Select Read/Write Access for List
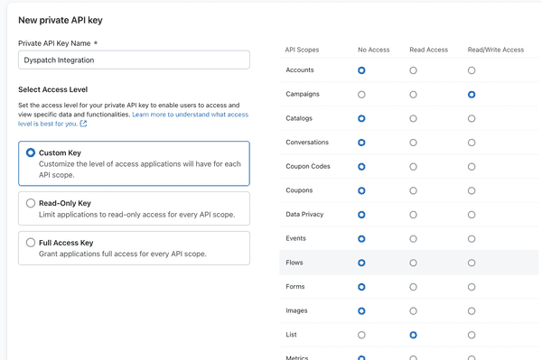 click(472, 335)
